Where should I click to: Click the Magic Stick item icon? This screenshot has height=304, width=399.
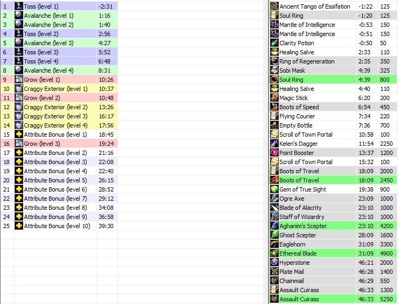(274, 97)
